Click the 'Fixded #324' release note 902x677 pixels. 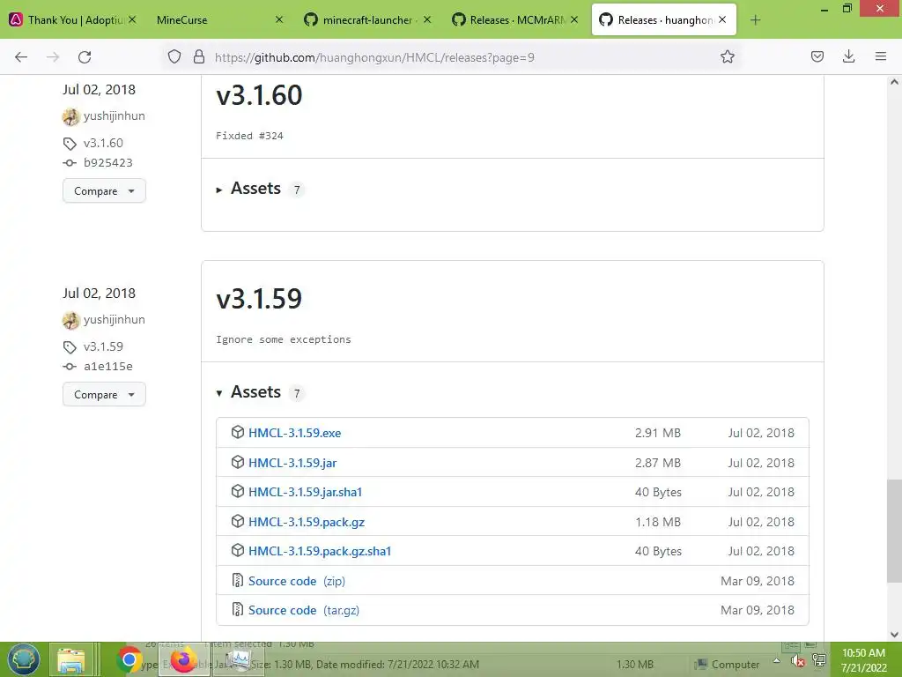coord(249,136)
